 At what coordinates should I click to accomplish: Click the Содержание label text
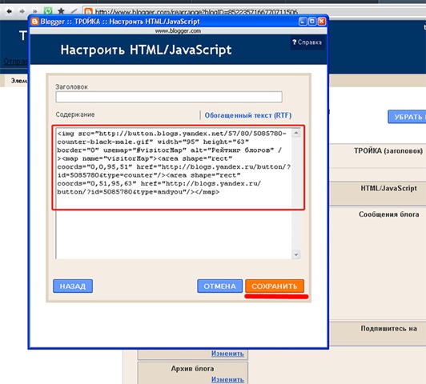(x=75, y=114)
